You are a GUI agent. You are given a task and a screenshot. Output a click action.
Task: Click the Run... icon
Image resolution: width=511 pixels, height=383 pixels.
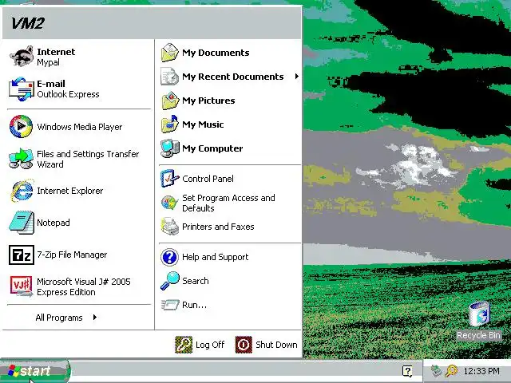[x=170, y=305]
